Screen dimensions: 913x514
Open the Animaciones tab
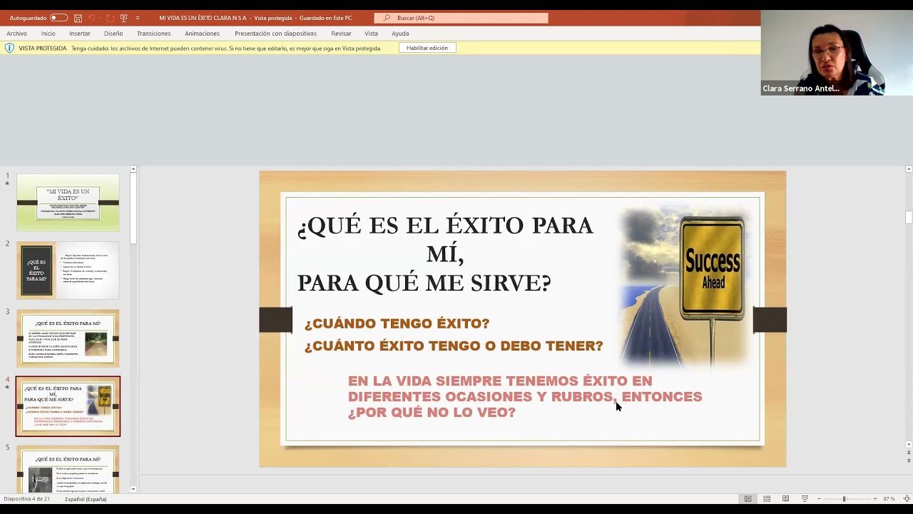(x=203, y=34)
